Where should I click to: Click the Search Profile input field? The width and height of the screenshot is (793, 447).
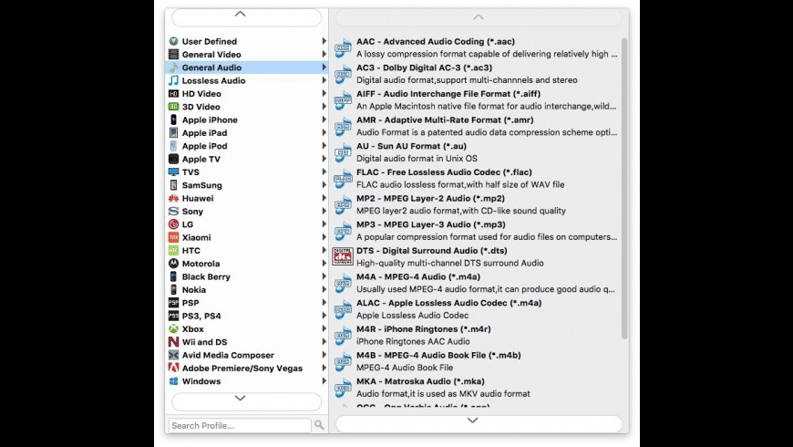point(240,425)
